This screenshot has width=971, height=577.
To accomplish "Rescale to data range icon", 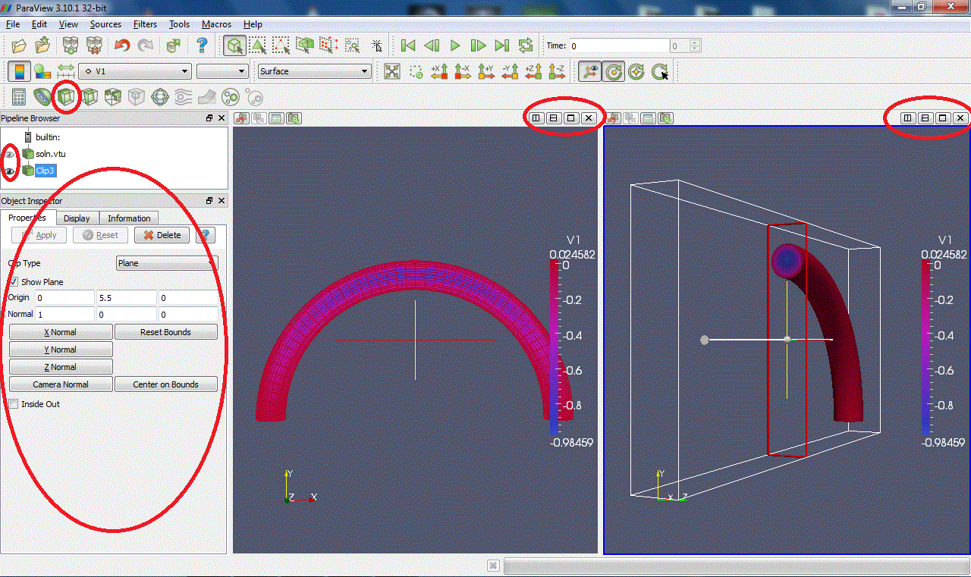I will 67,72.
